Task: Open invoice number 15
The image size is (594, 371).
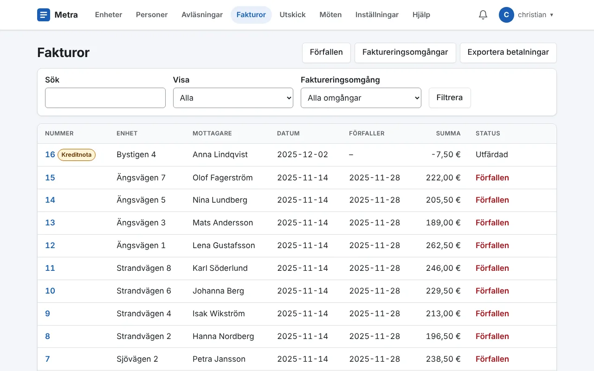Action: click(50, 178)
